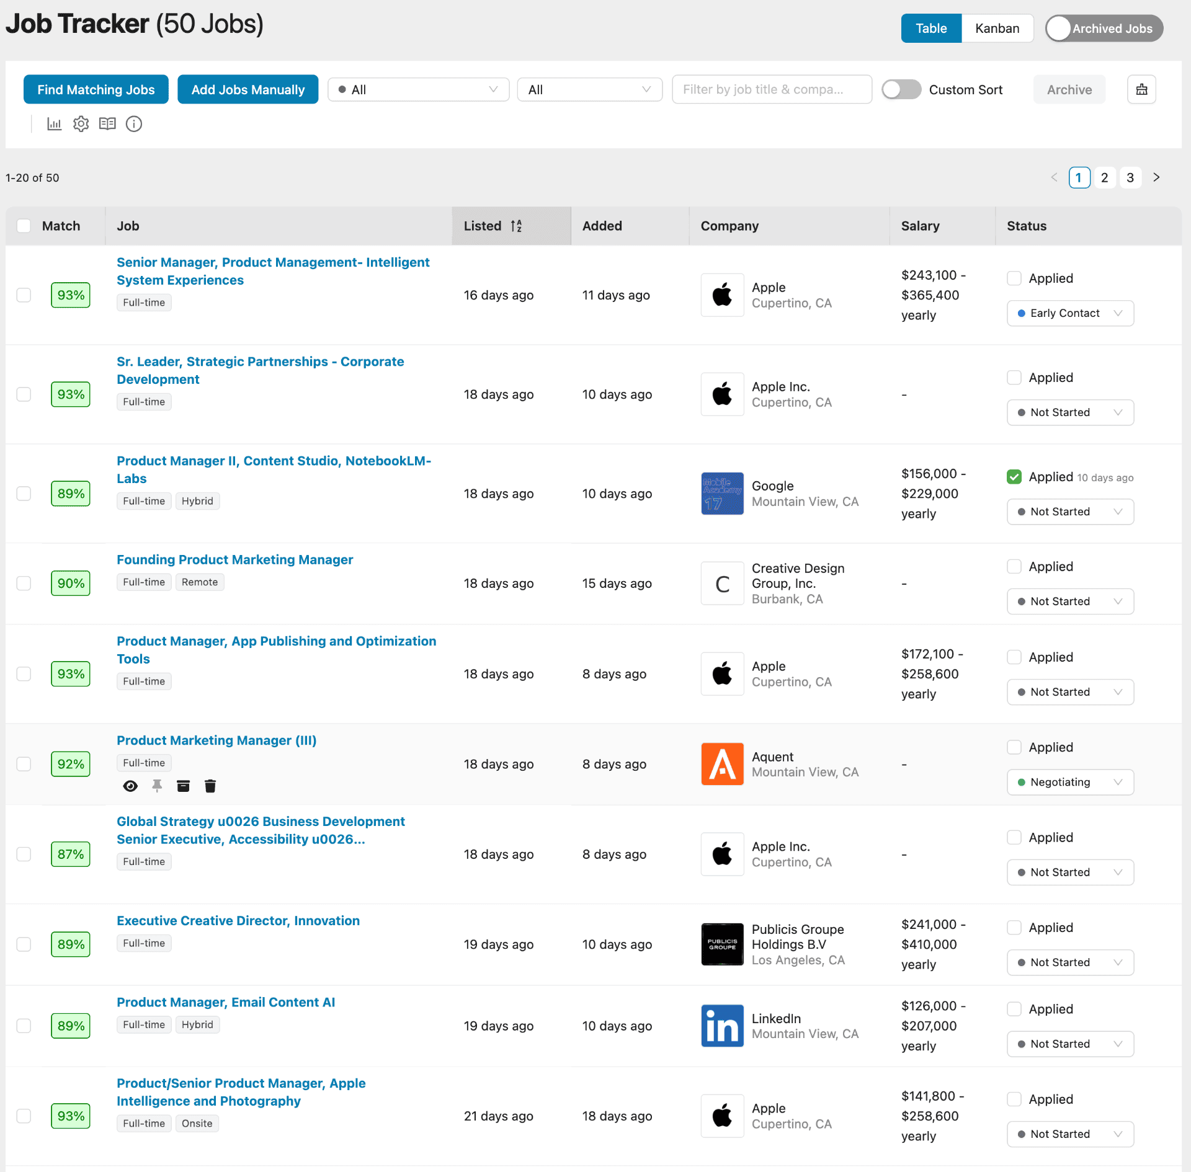Click the Aquent orange logo

coord(722,764)
